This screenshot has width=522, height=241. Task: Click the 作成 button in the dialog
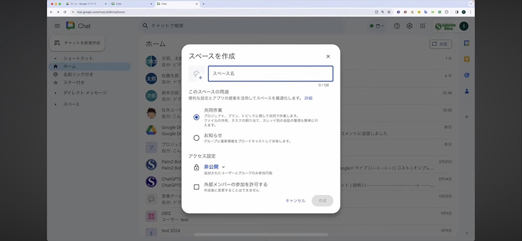click(x=322, y=201)
